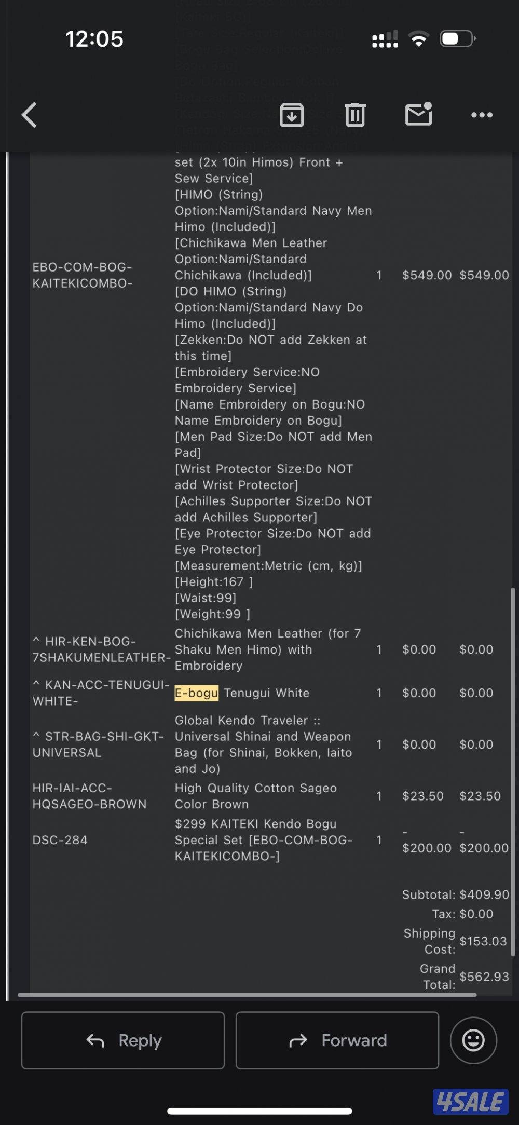Image resolution: width=519 pixels, height=1125 pixels.
Task: Tap the DSC-284 discount code
Action: click(60, 840)
